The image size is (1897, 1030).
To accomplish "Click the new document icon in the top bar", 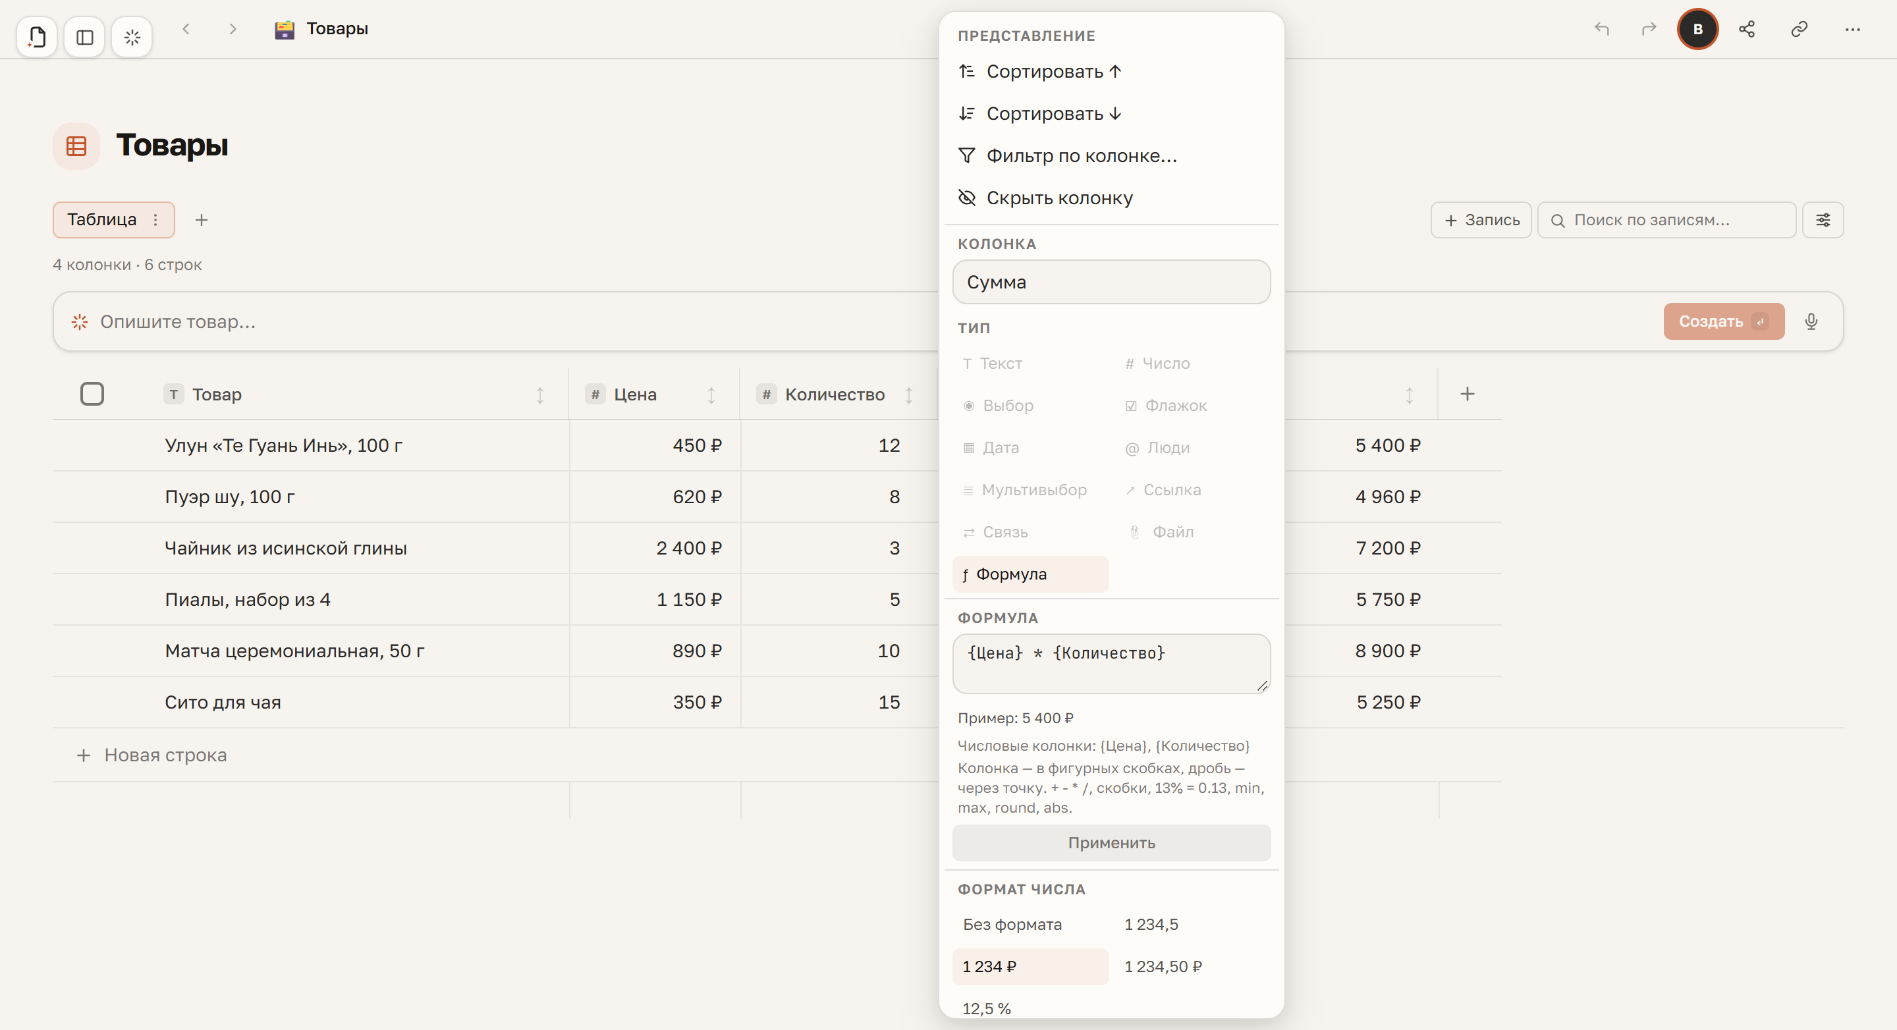I will coord(37,36).
